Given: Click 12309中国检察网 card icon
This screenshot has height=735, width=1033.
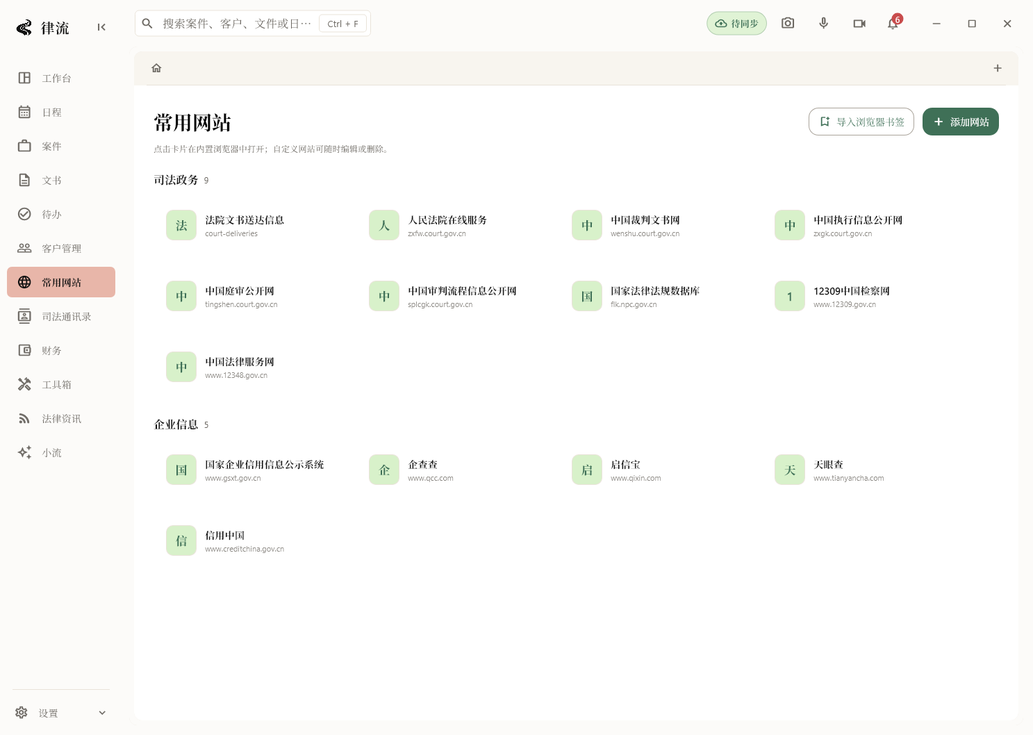Looking at the screenshot, I should point(790,296).
